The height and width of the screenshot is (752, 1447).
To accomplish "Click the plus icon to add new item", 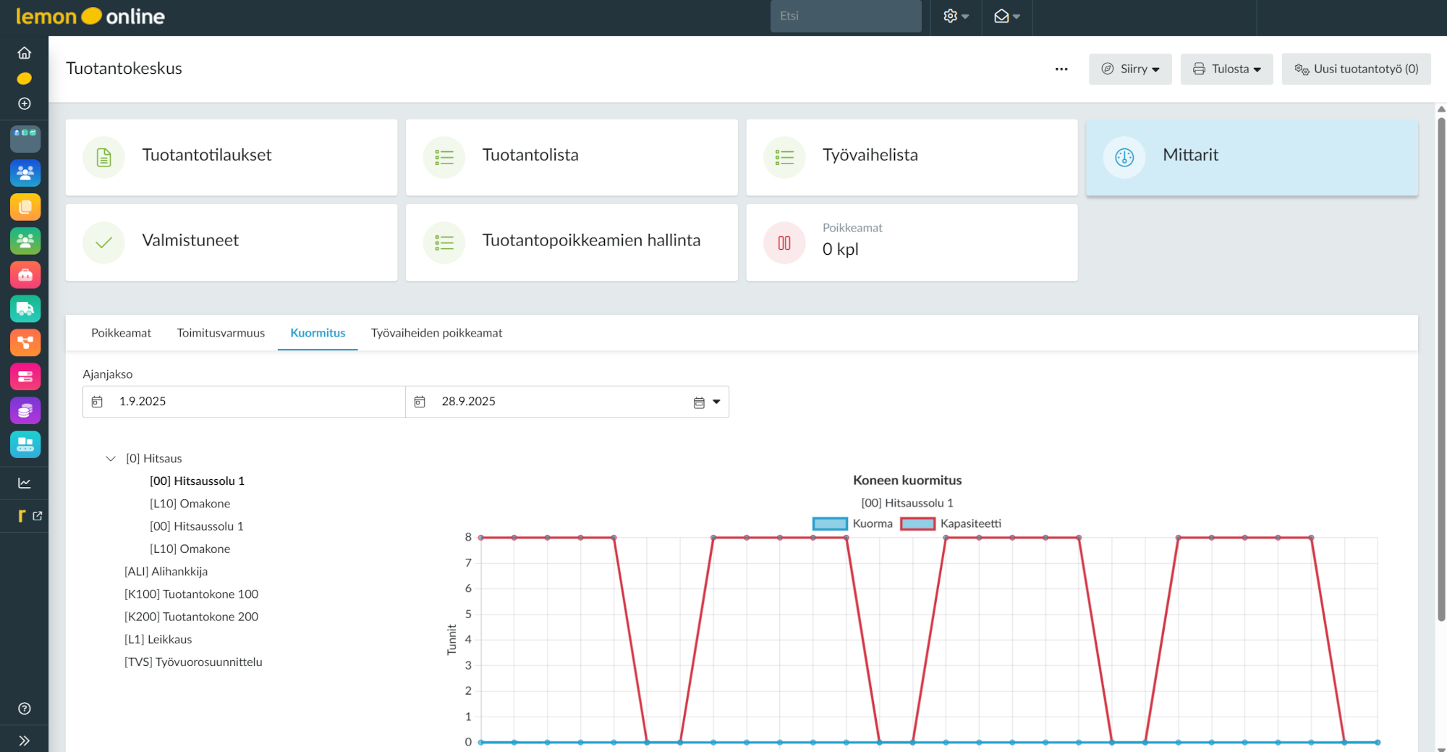I will pyautogui.click(x=24, y=103).
